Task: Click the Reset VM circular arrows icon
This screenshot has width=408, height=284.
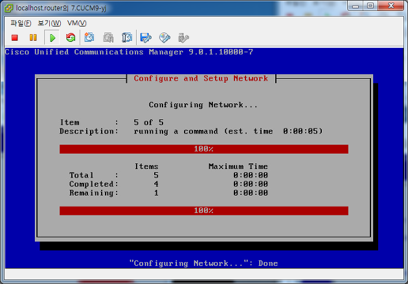Action: coord(71,37)
